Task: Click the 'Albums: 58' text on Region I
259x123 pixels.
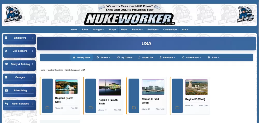Action: [x=59, y=108]
